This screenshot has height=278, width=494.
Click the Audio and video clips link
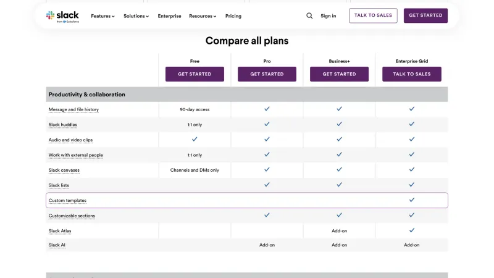pyautogui.click(x=70, y=140)
